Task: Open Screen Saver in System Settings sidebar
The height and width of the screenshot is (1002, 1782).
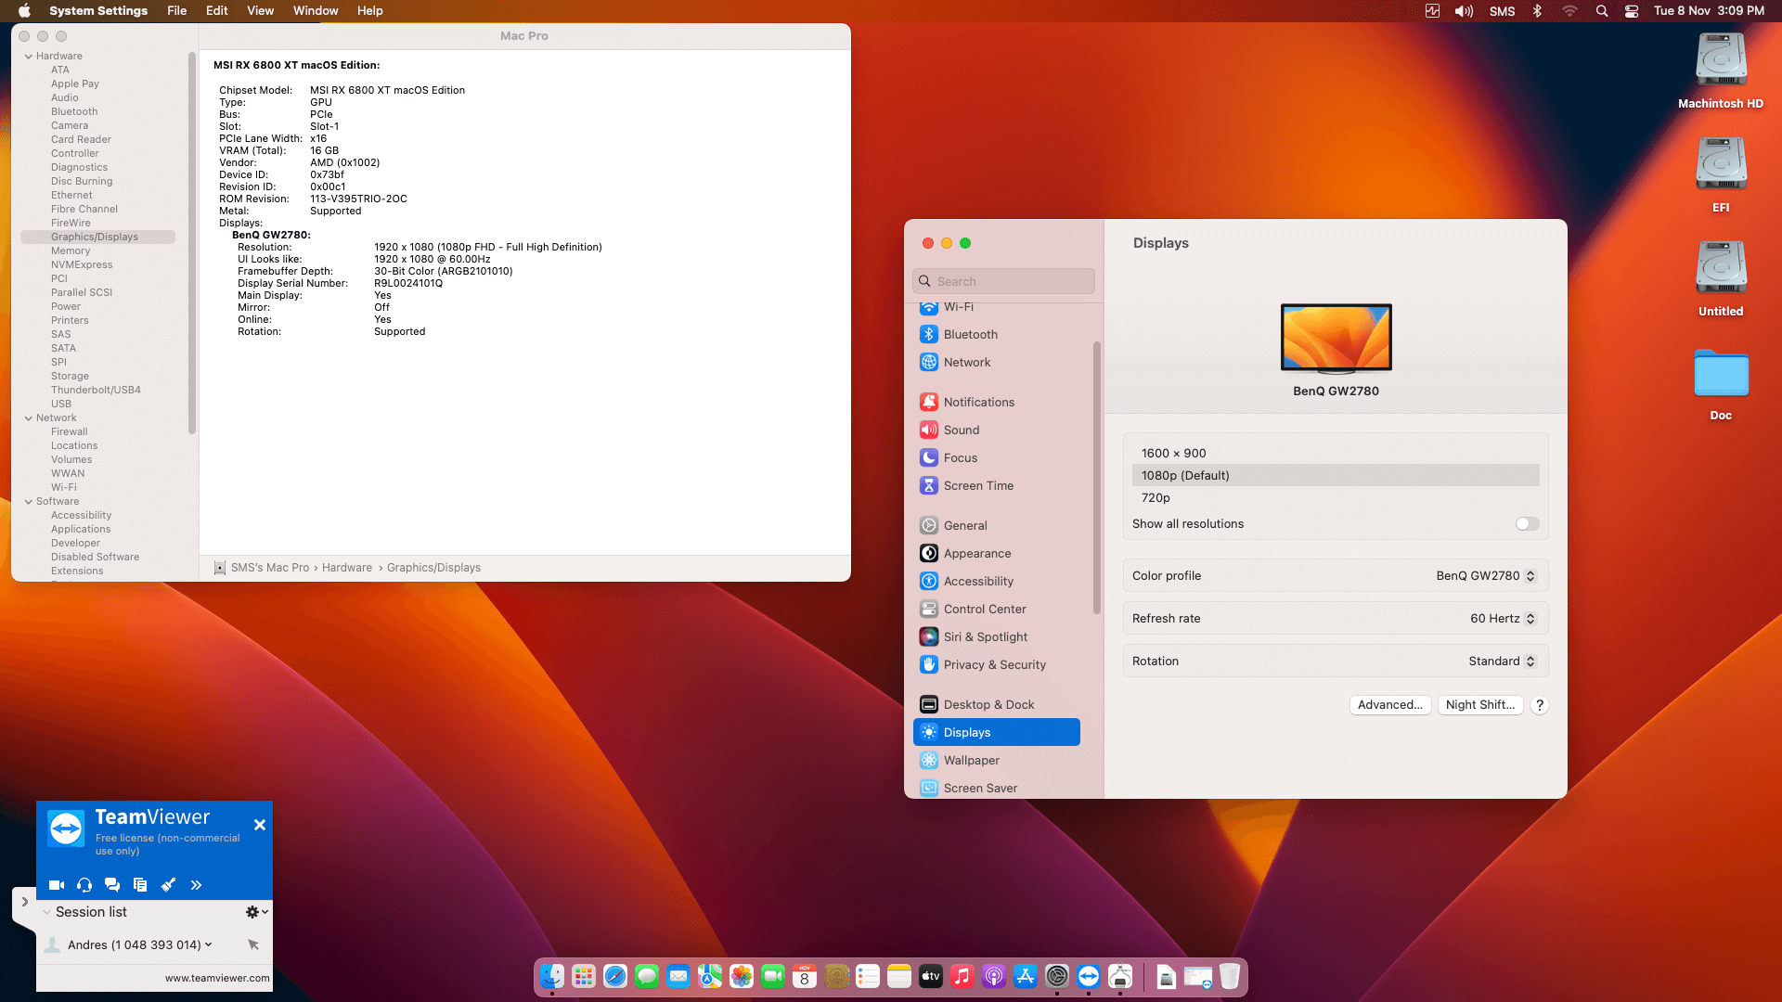Action: click(997, 788)
